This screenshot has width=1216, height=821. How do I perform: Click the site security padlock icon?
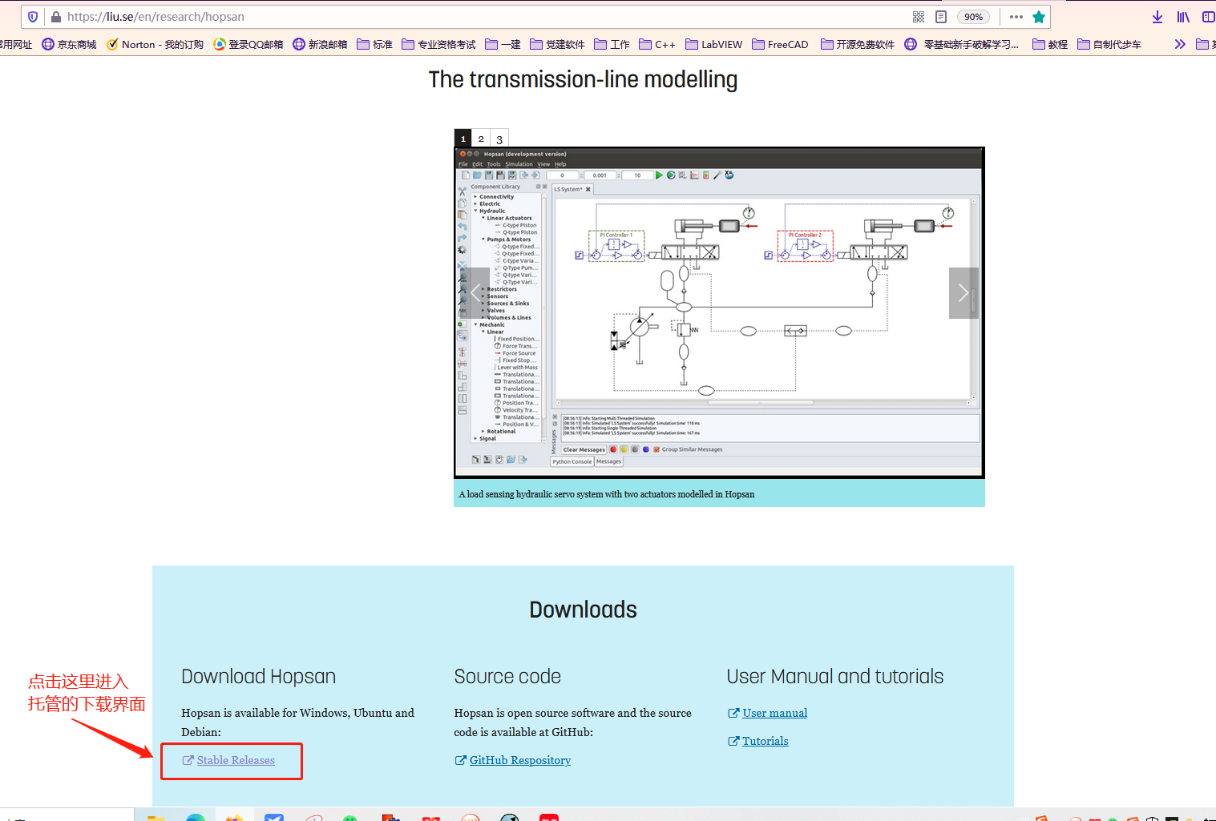55,17
